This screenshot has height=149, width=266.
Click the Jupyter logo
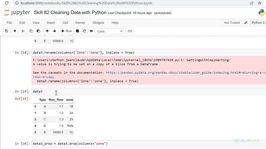coord(17,13)
